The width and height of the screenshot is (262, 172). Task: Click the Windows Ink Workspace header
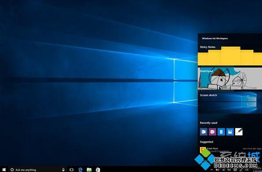pyautogui.click(x=215, y=39)
